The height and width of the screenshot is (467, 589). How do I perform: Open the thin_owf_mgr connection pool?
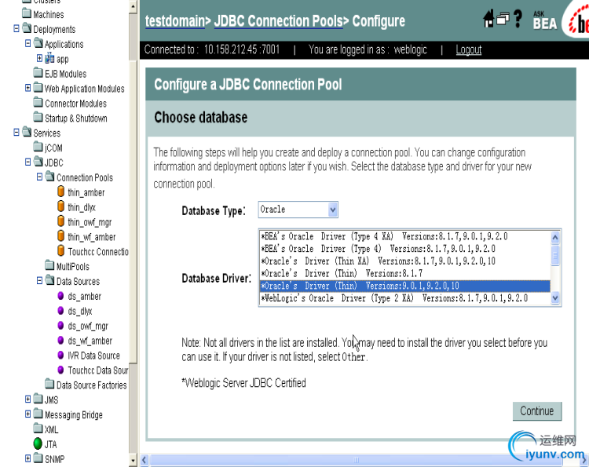point(90,222)
